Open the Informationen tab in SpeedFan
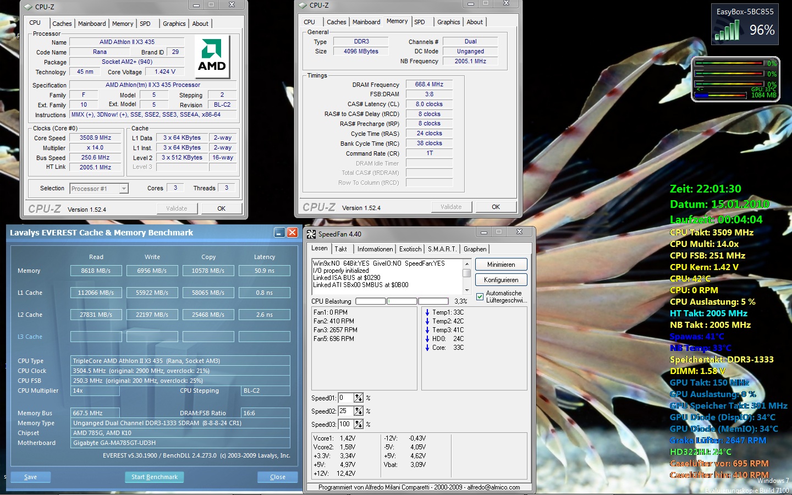 [x=375, y=249]
